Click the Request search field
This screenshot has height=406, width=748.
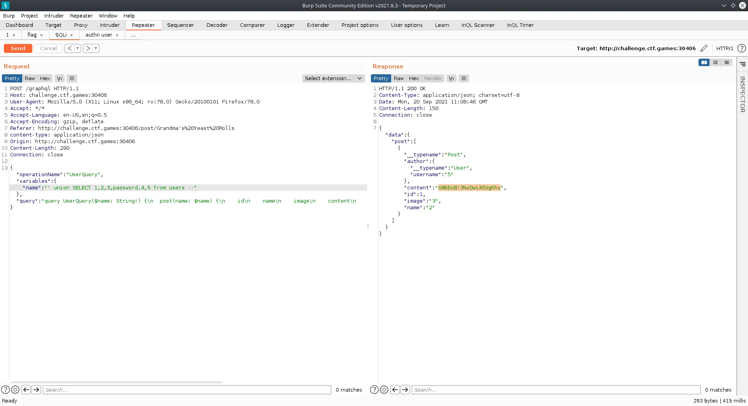187,390
